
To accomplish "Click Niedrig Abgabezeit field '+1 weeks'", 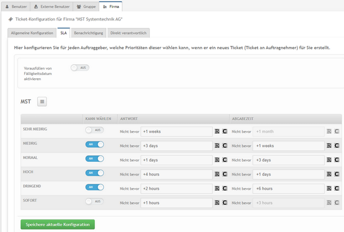I will 289,146.
